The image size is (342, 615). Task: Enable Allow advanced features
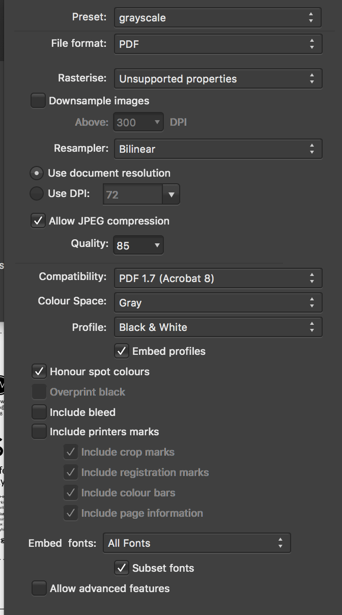(39, 588)
